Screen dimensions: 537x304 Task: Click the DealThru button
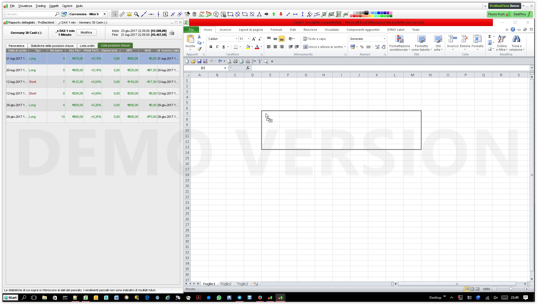coord(522,14)
